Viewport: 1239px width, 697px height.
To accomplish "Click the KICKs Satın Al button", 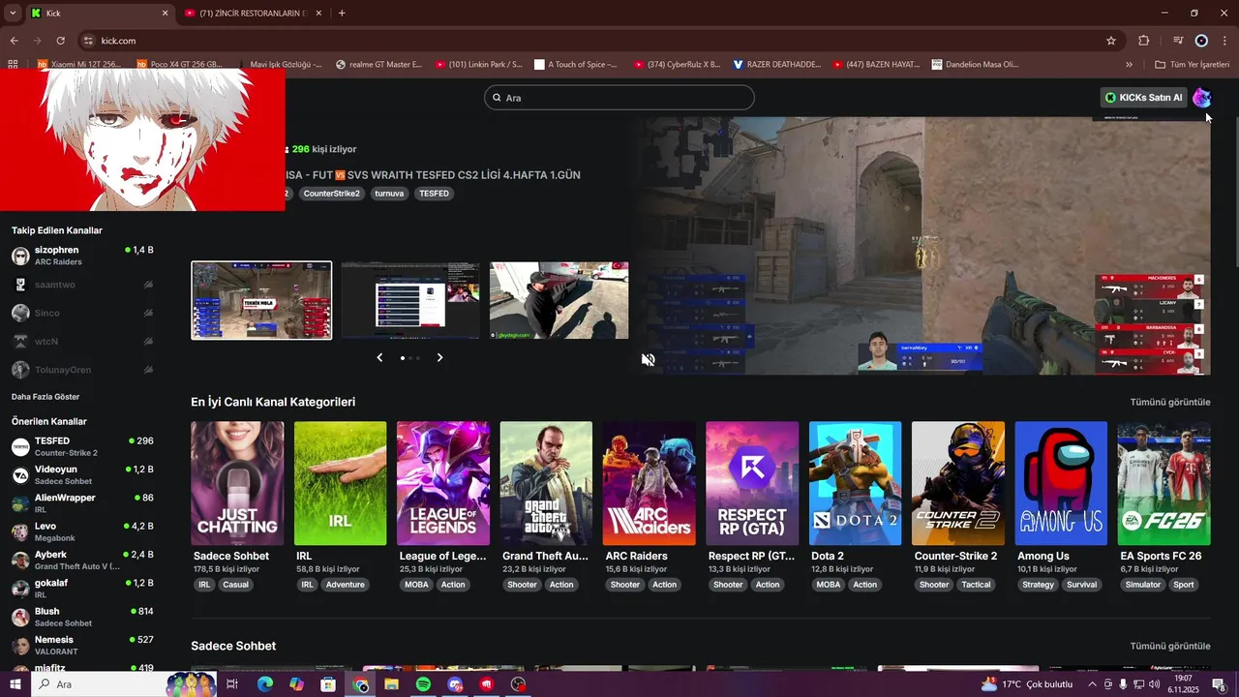I will 1144,97.
